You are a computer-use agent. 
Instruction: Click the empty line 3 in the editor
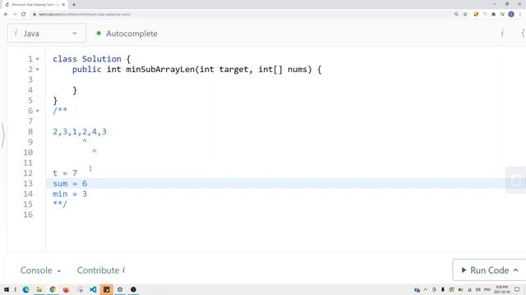pyautogui.click(x=285, y=80)
